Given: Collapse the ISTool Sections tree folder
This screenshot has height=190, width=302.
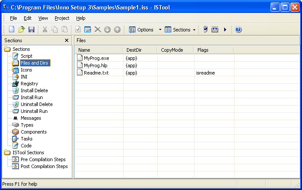Looking at the screenshot, I should point(7,153).
